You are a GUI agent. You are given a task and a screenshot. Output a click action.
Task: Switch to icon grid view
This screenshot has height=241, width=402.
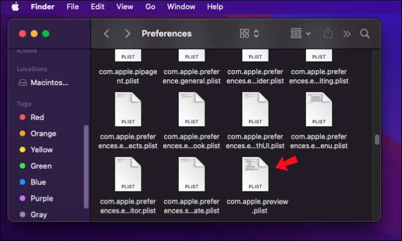pyautogui.click(x=244, y=33)
